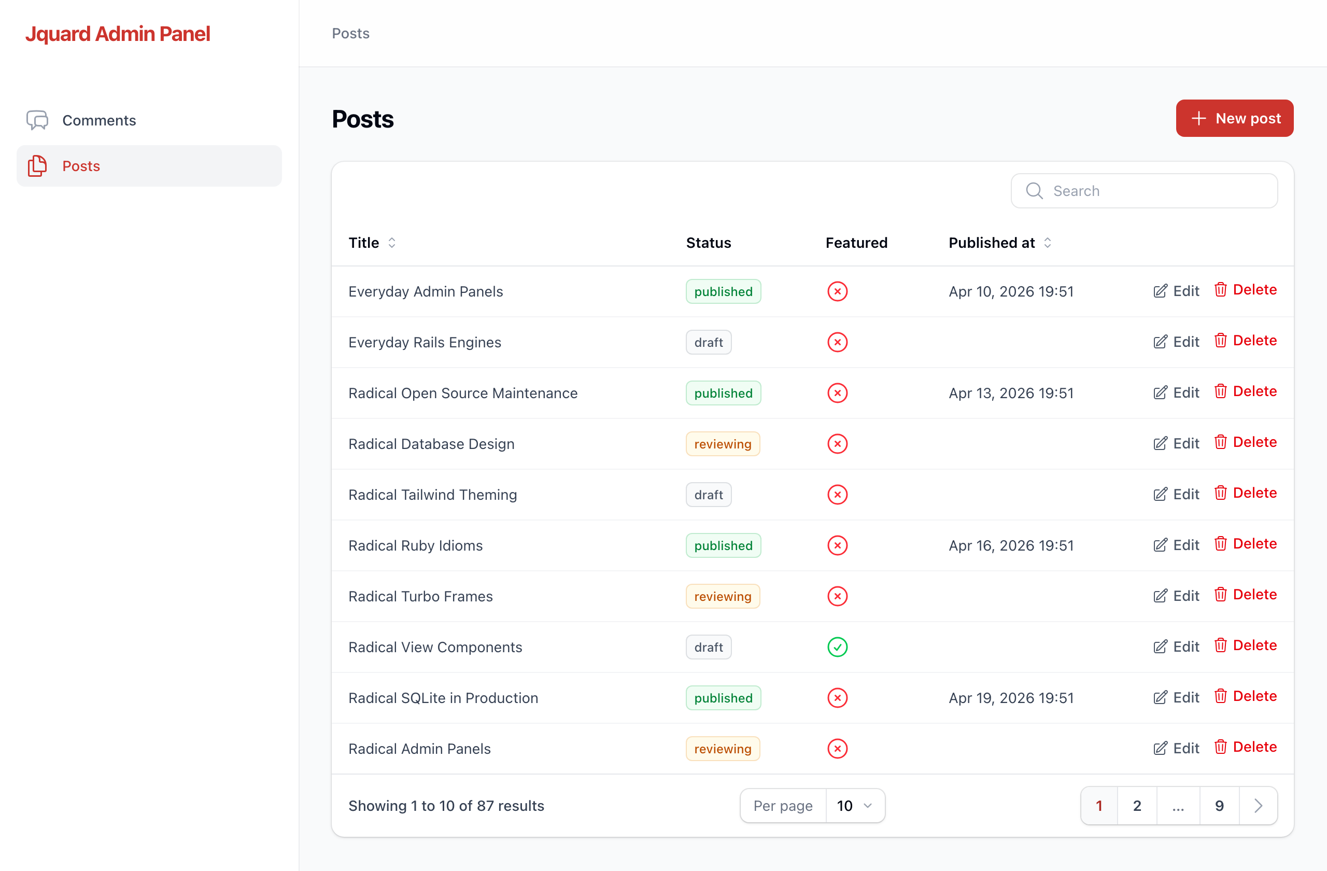
Task: Click the pagination ellipsis
Action: pos(1178,805)
